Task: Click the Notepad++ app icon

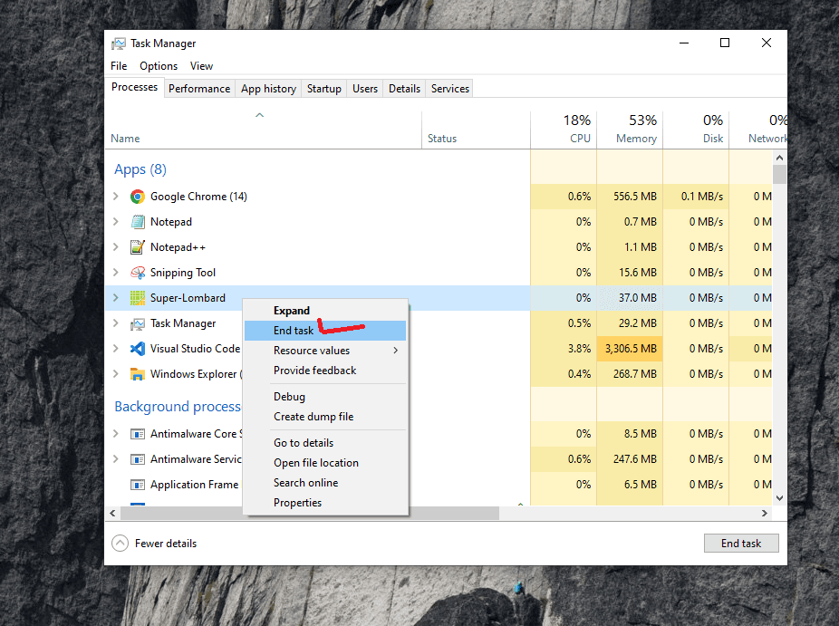Action: coord(138,247)
